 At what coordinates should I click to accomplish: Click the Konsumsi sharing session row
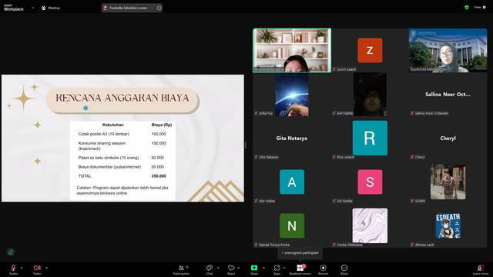pyautogui.click(x=122, y=145)
